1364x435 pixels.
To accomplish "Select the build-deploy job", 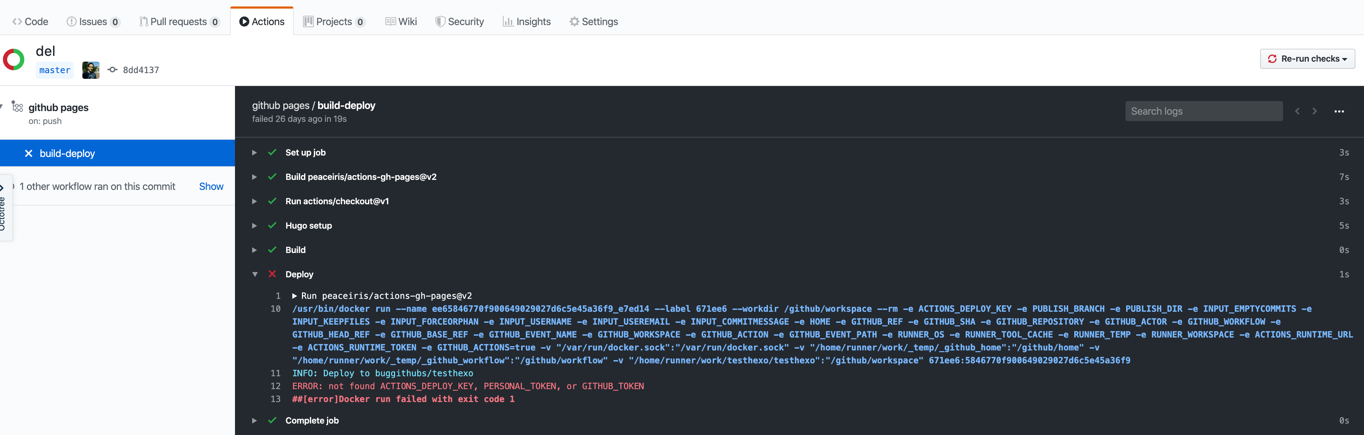I will click(67, 154).
